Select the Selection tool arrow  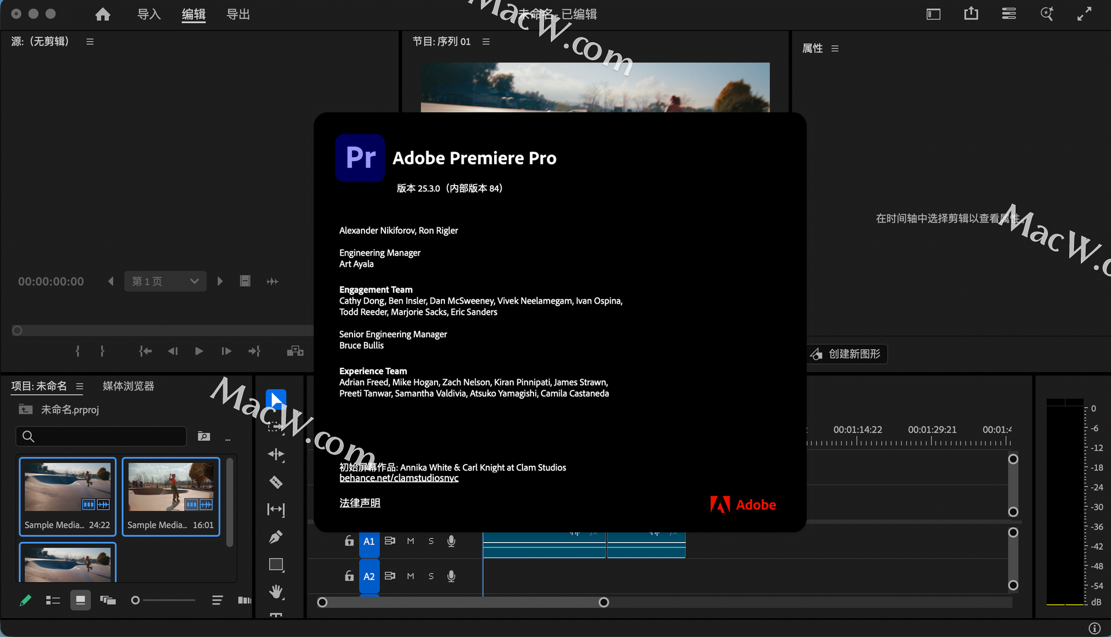(276, 399)
